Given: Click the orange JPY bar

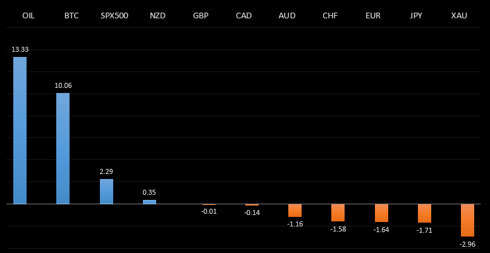Looking at the screenshot, I should [424, 213].
